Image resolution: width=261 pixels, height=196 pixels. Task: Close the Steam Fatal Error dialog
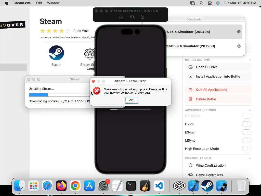(93, 81)
